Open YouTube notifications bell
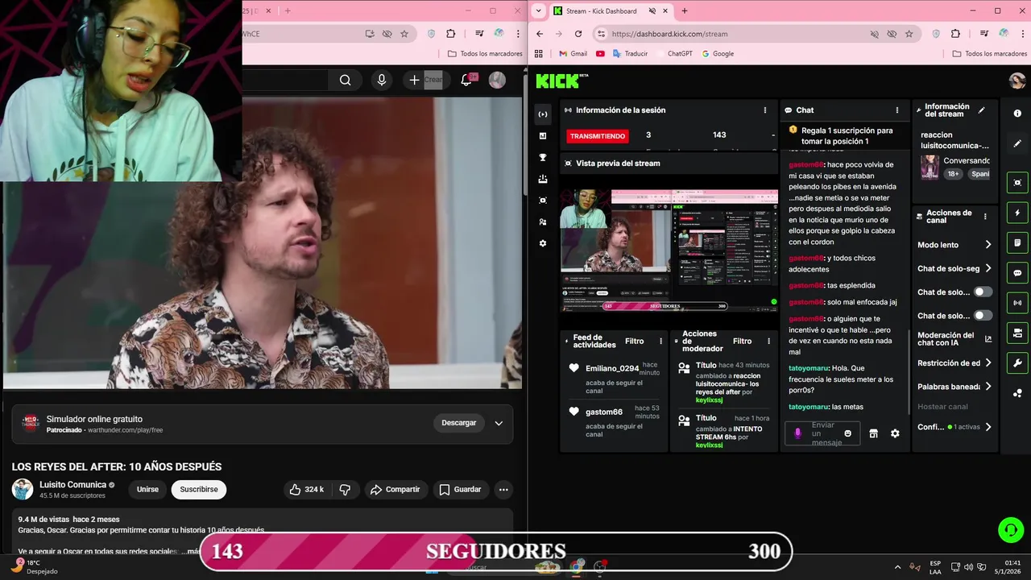Viewport: 1031px width, 580px height. click(466, 80)
